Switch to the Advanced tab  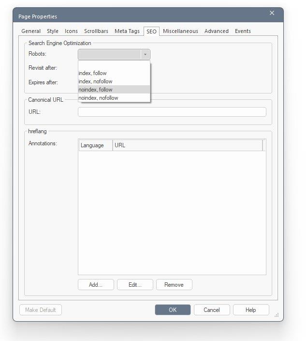point(217,31)
